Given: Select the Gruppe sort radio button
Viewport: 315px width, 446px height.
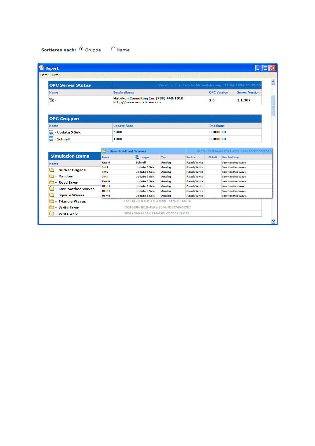Looking at the screenshot, I should (81, 49).
